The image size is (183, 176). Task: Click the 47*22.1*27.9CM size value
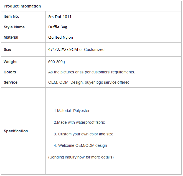click(x=63, y=49)
